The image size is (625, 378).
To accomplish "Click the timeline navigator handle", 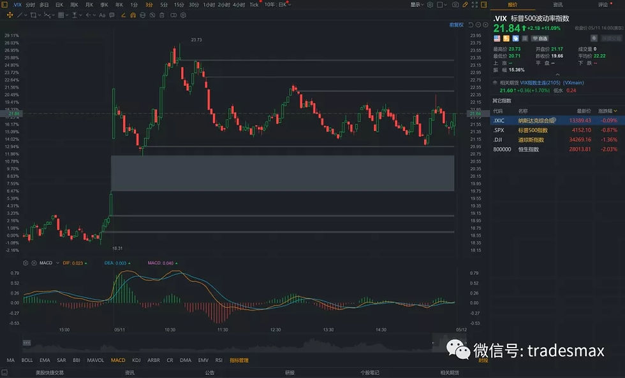I will click(27, 342).
